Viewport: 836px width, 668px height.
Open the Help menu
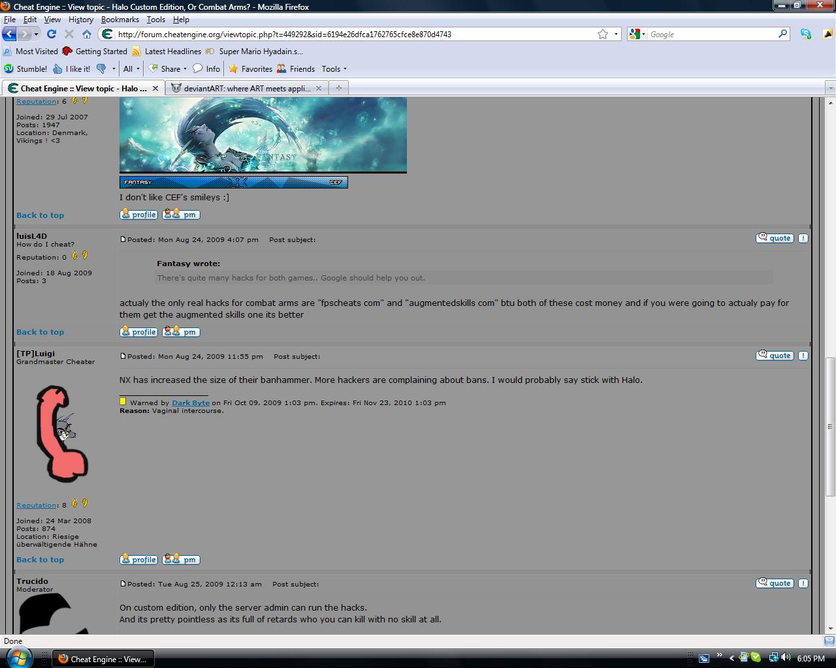(x=181, y=20)
